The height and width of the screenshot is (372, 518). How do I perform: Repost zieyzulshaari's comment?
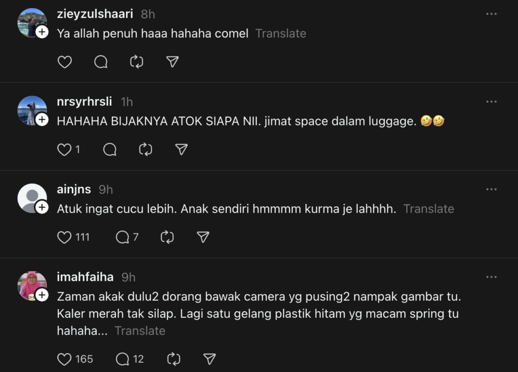[x=137, y=62]
